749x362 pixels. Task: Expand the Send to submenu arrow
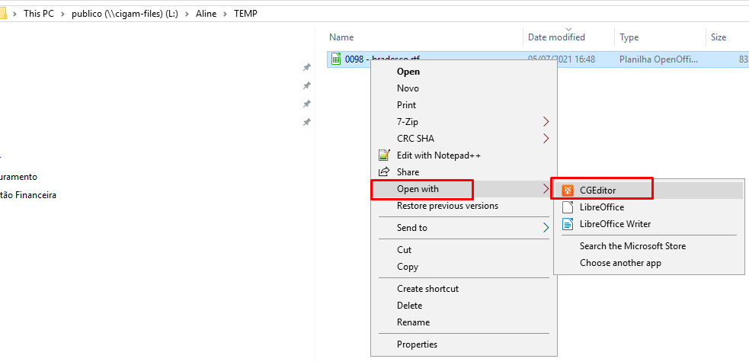[546, 228]
